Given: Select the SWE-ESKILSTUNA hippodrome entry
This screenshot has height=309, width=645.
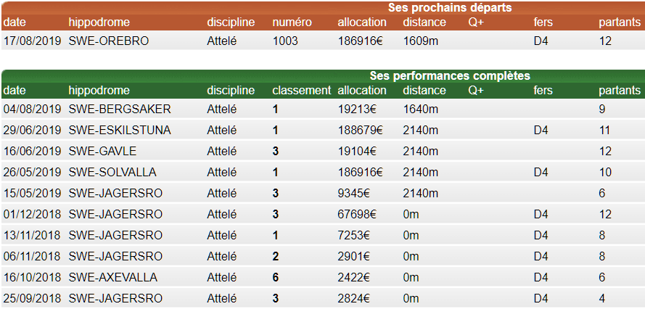Looking at the screenshot, I should click(x=120, y=131).
